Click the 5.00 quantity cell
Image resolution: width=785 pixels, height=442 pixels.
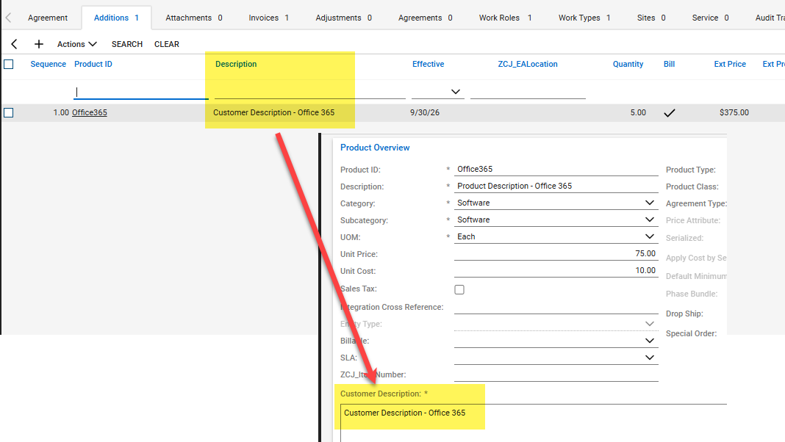pos(638,112)
